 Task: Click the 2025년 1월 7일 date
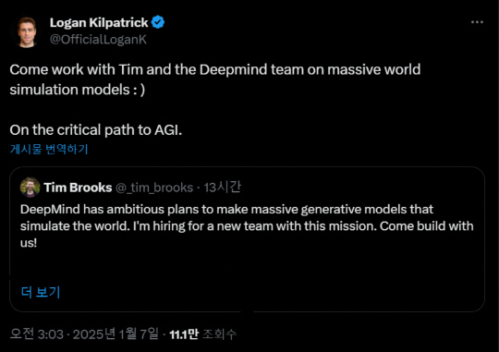tap(116, 334)
